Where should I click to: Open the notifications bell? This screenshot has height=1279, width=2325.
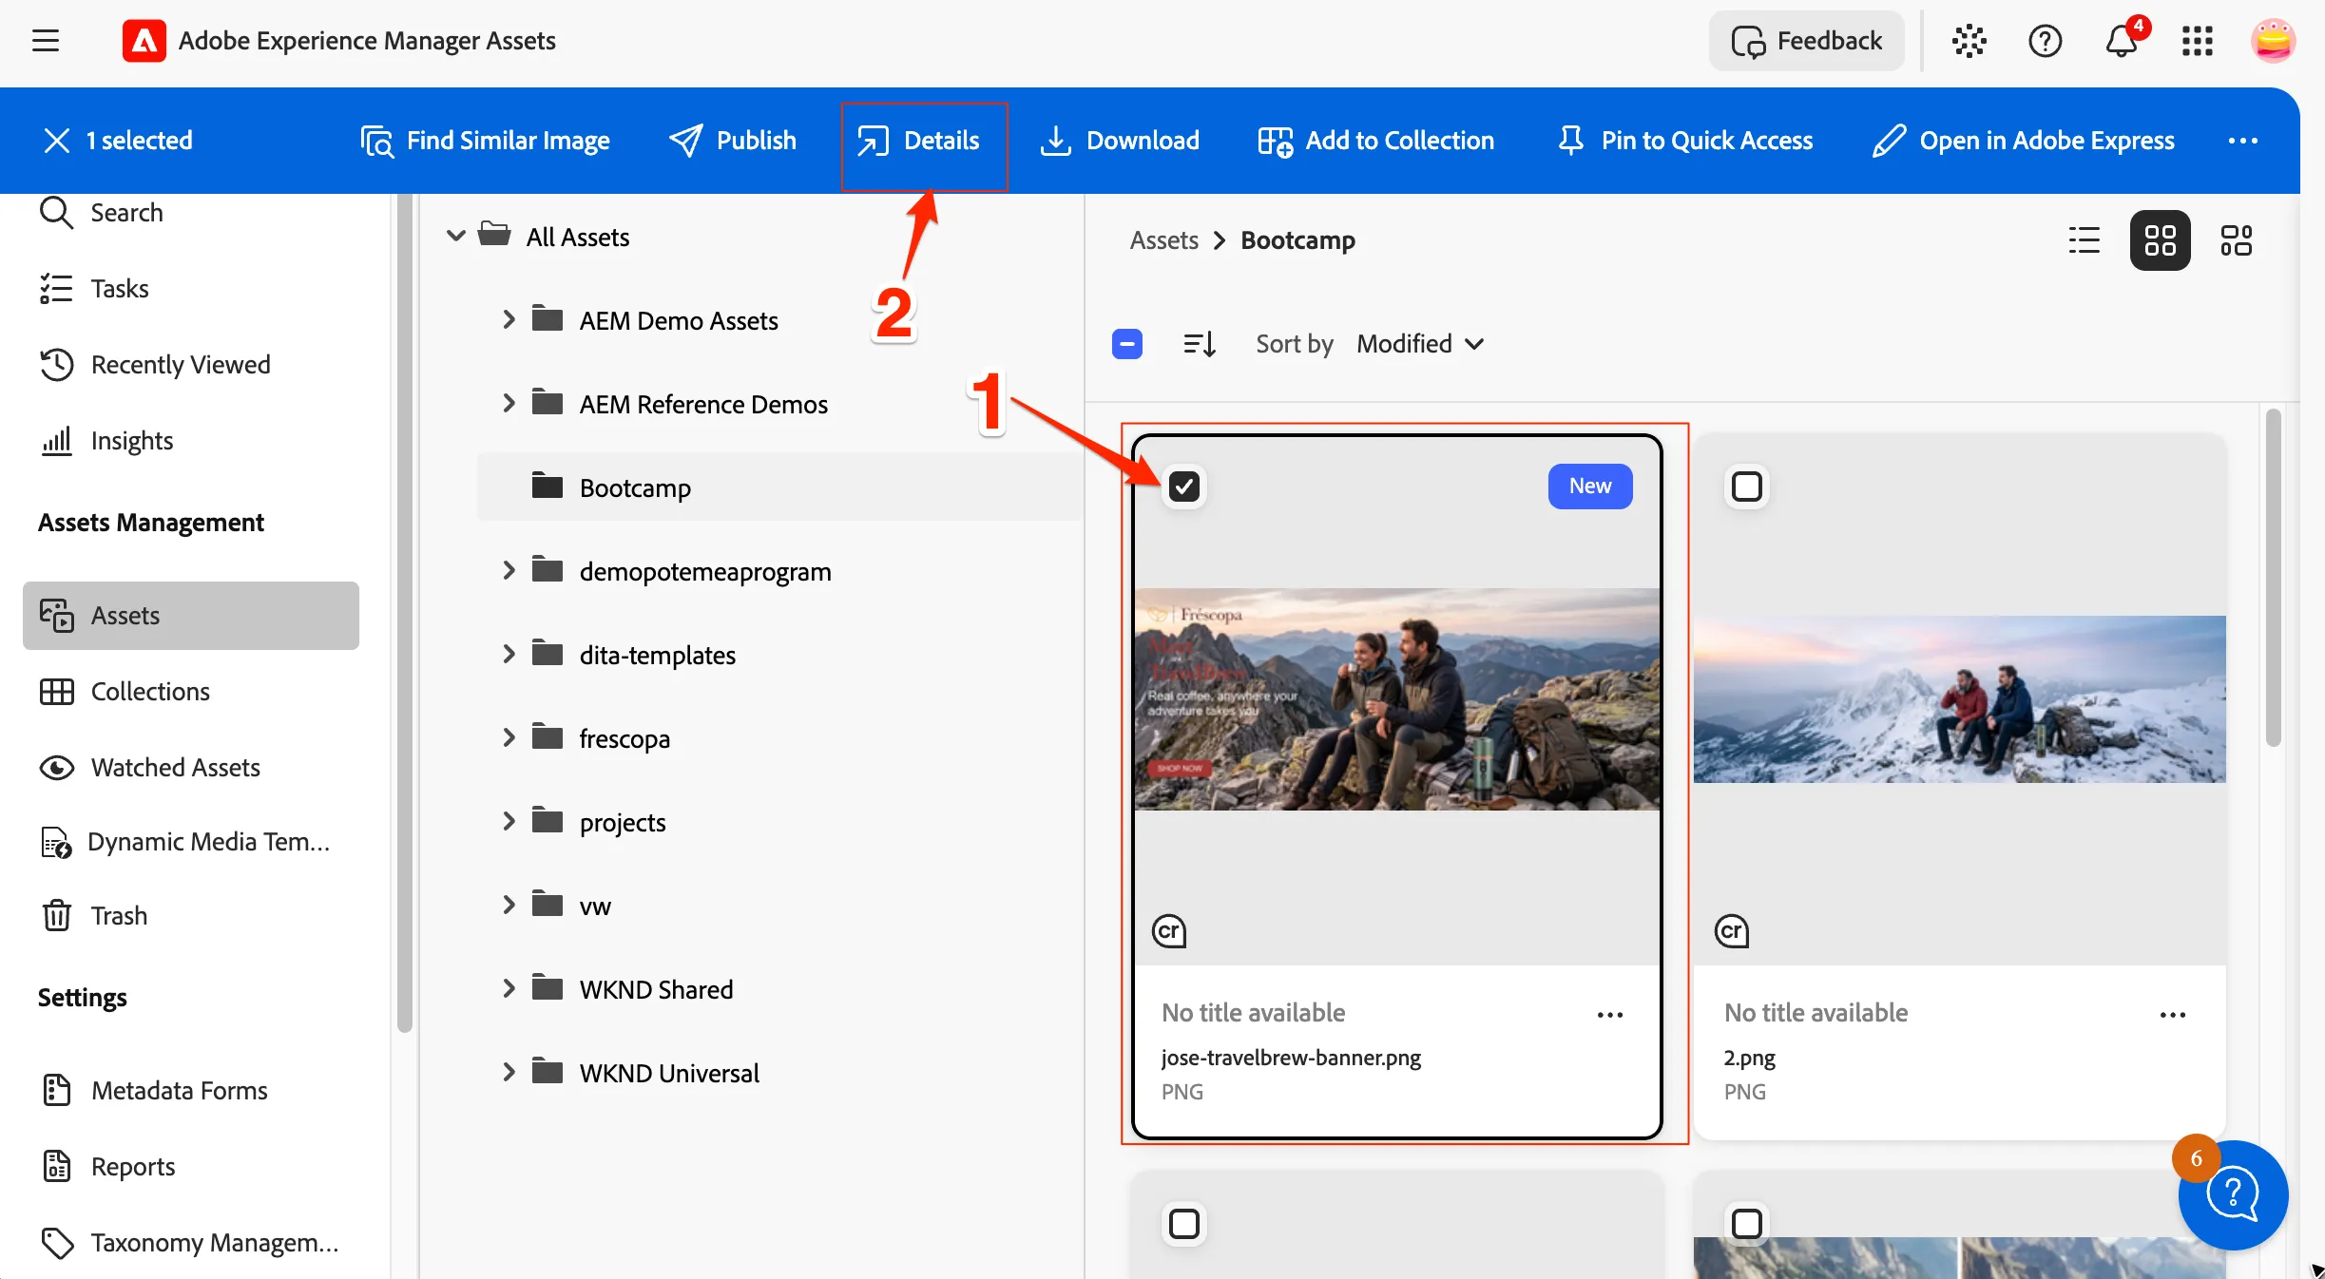click(2121, 41)
